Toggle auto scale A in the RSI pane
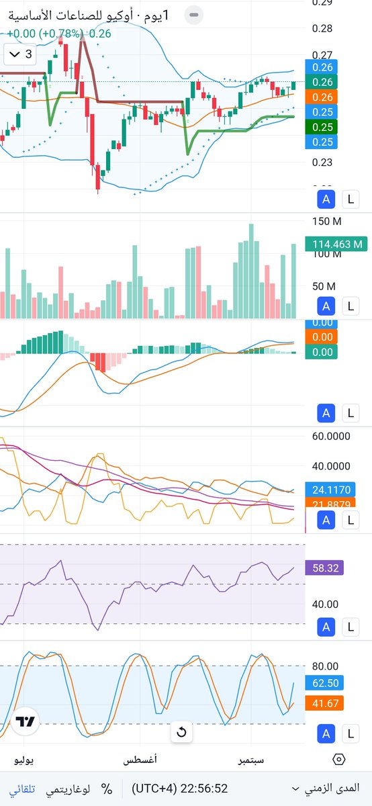This screenshot has height=806, width=372. (x=326, y=627)
